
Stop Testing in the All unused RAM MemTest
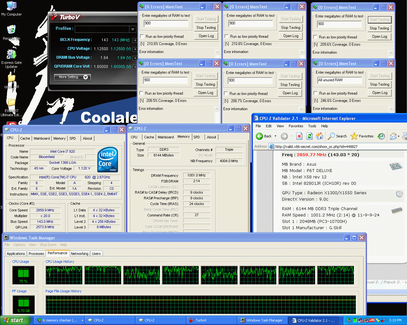380,84
